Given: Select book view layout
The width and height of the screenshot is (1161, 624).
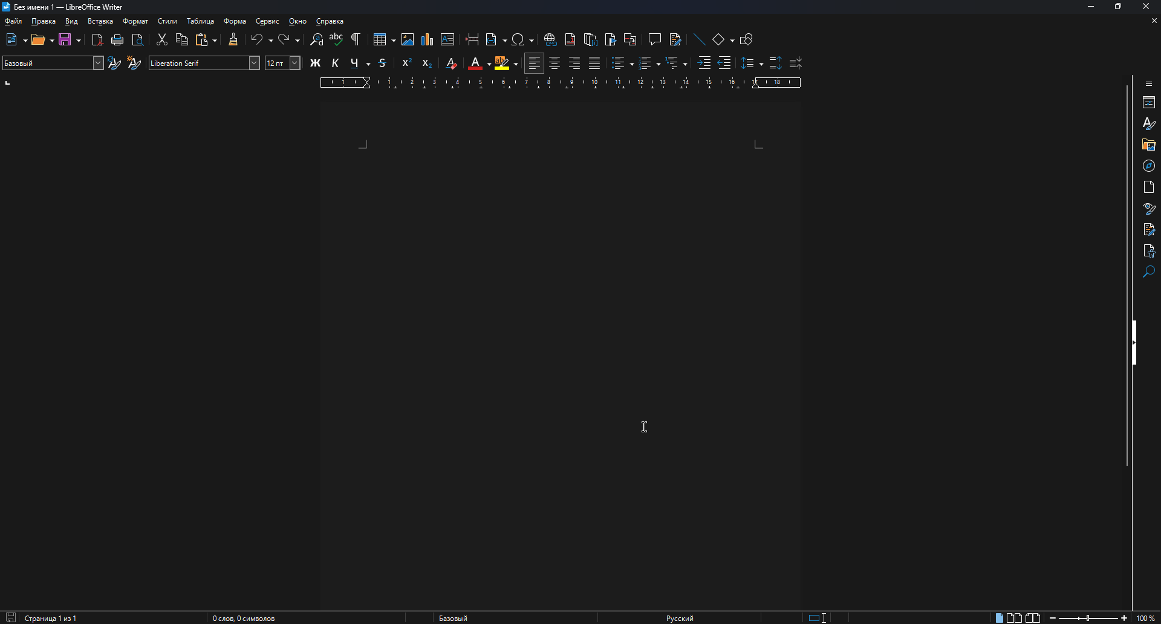Looking at the screenshot, I should tap(1033, 618).
